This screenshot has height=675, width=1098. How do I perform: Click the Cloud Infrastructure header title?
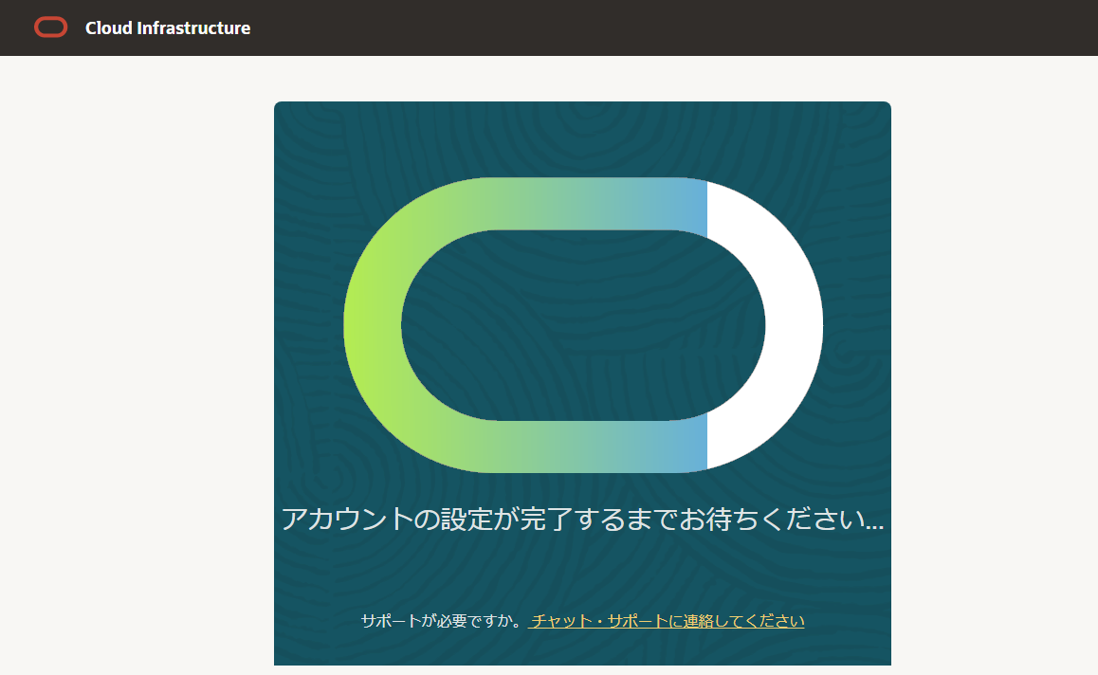click(168, 28)
